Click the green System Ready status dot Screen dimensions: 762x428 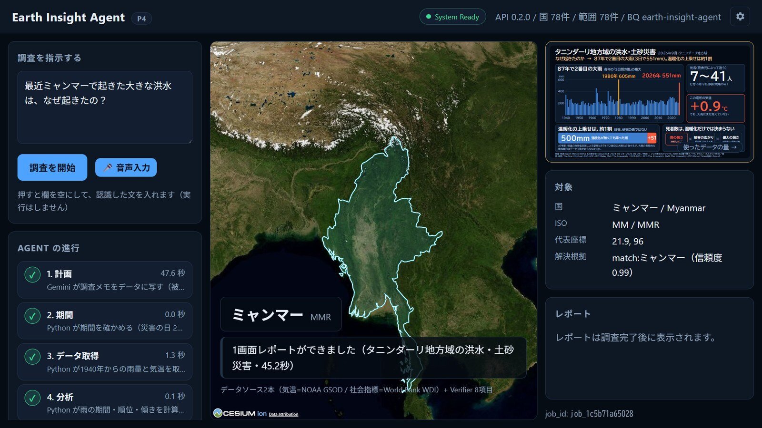tap(428, 17)
